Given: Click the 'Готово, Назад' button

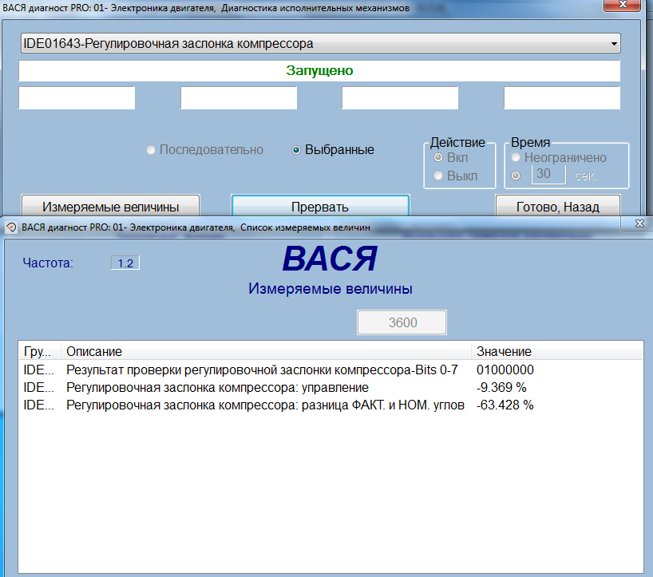Looking at the screenshot, I should click(x=557, y=207).
